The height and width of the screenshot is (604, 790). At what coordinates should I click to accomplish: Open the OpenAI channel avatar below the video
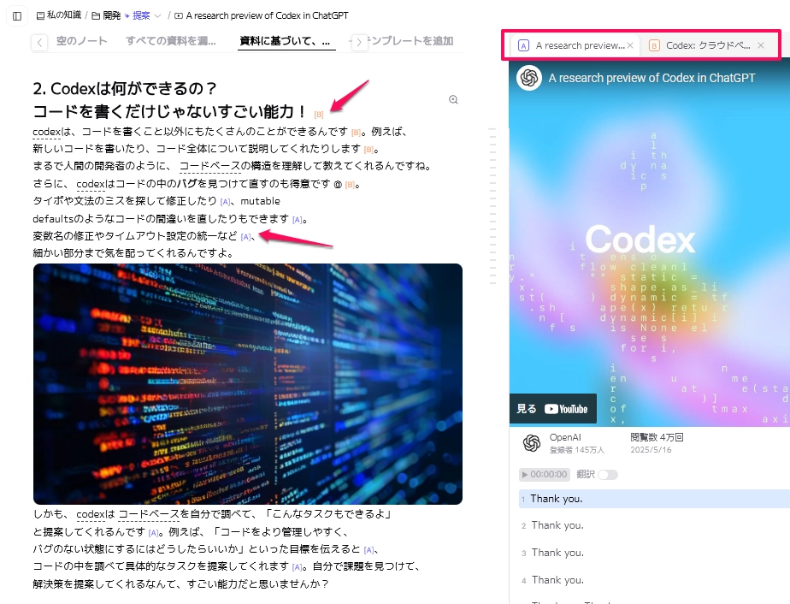click(532, 442)
